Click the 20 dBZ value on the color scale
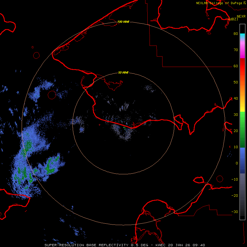Screen dimensions: 247x247 click(x=236, y=131)
